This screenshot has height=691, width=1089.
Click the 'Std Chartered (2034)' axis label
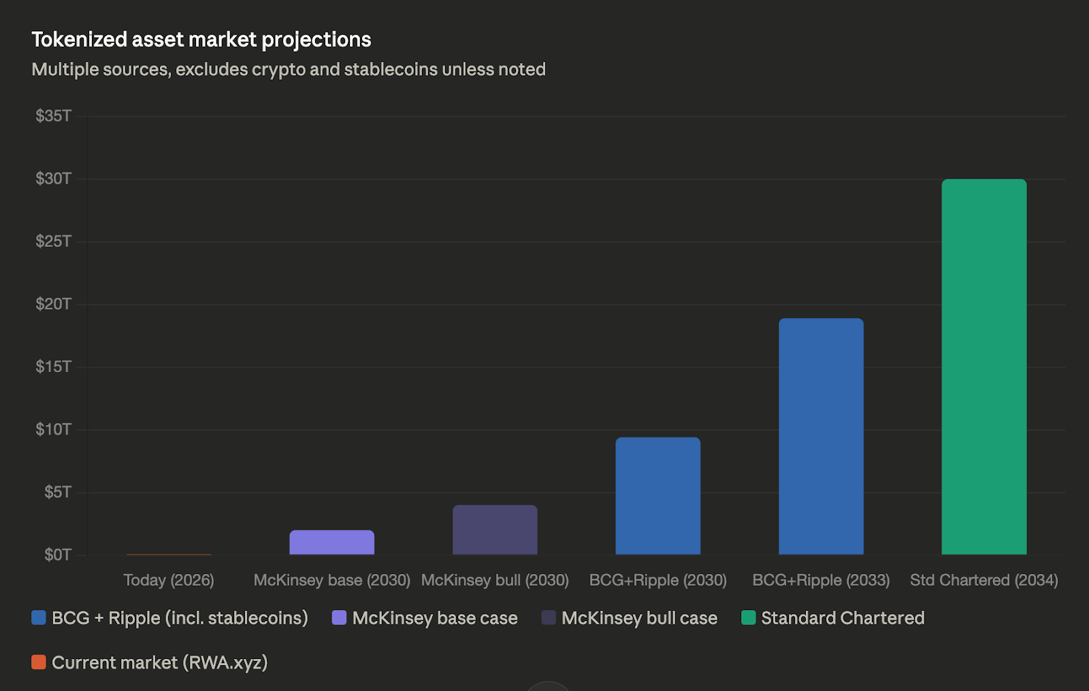tap(984, 580)
